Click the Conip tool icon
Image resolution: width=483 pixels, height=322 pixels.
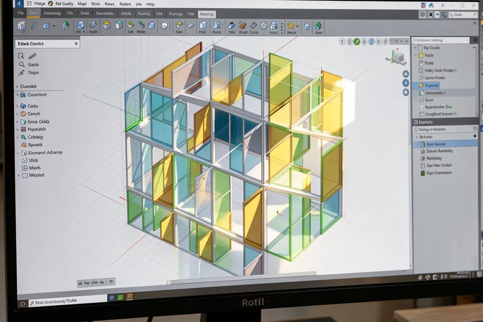point(254,26)
